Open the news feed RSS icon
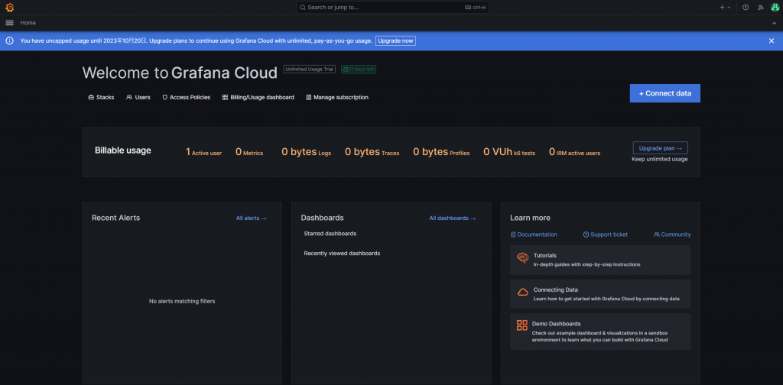Screen dimensions: 783x385 (x=761, y=8)
